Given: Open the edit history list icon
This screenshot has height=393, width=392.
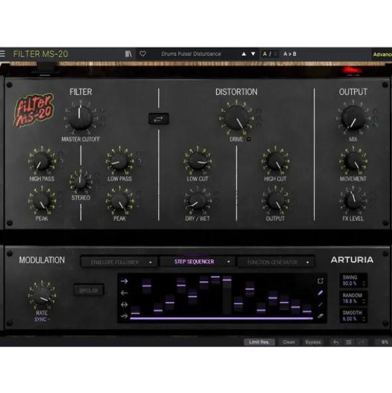Looking at the screenshot, I should click(x=348, y=342).
